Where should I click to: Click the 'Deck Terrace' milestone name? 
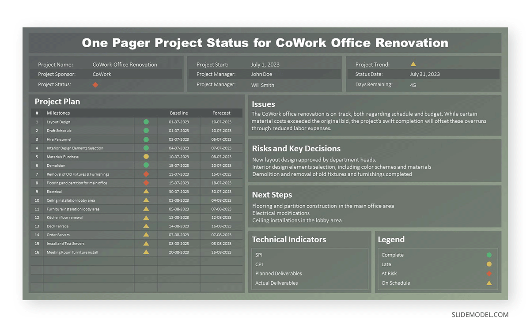pyautogui.click(x=57, y=226)
